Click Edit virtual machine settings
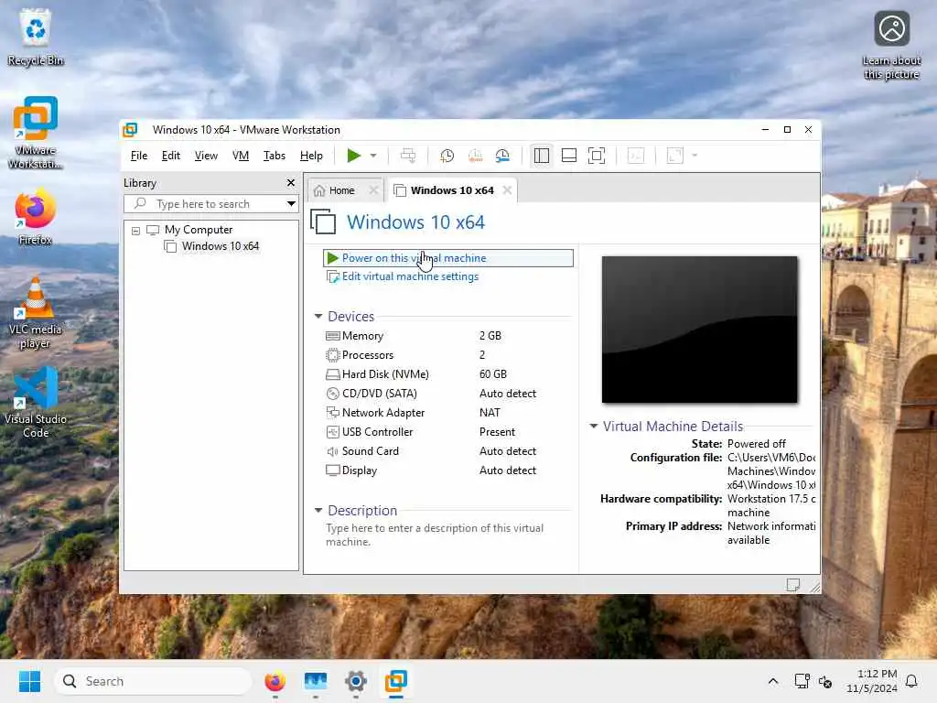Viewport: 937px width, 703px height. click(x=410, y=276)
